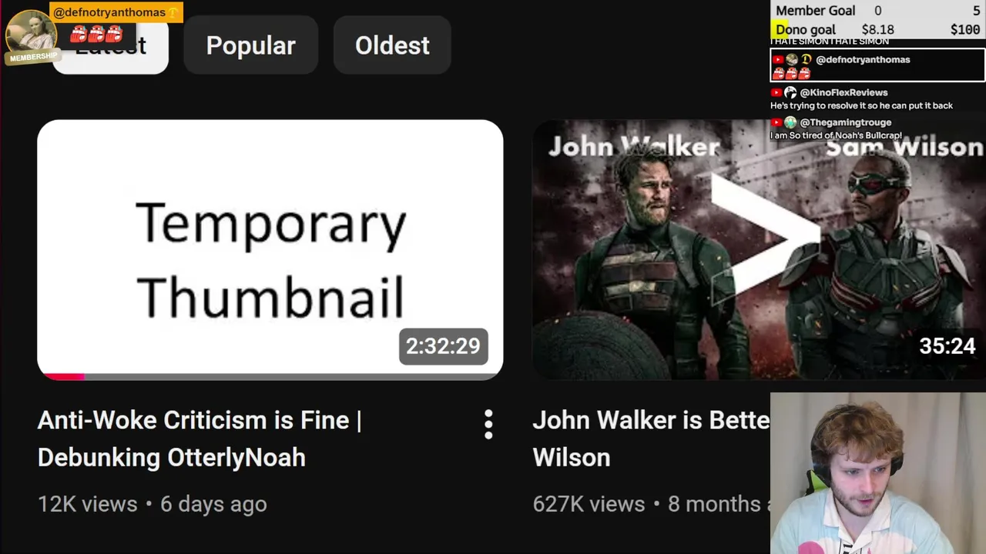Click the Dono goal overlay row

coord(877,29)
